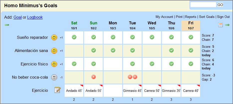
Task: Add a new Goal via the Goal link
Action: click(17, 17)
